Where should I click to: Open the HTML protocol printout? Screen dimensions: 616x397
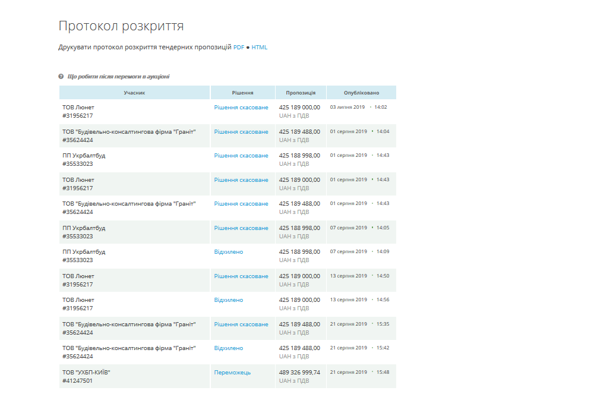259,47
